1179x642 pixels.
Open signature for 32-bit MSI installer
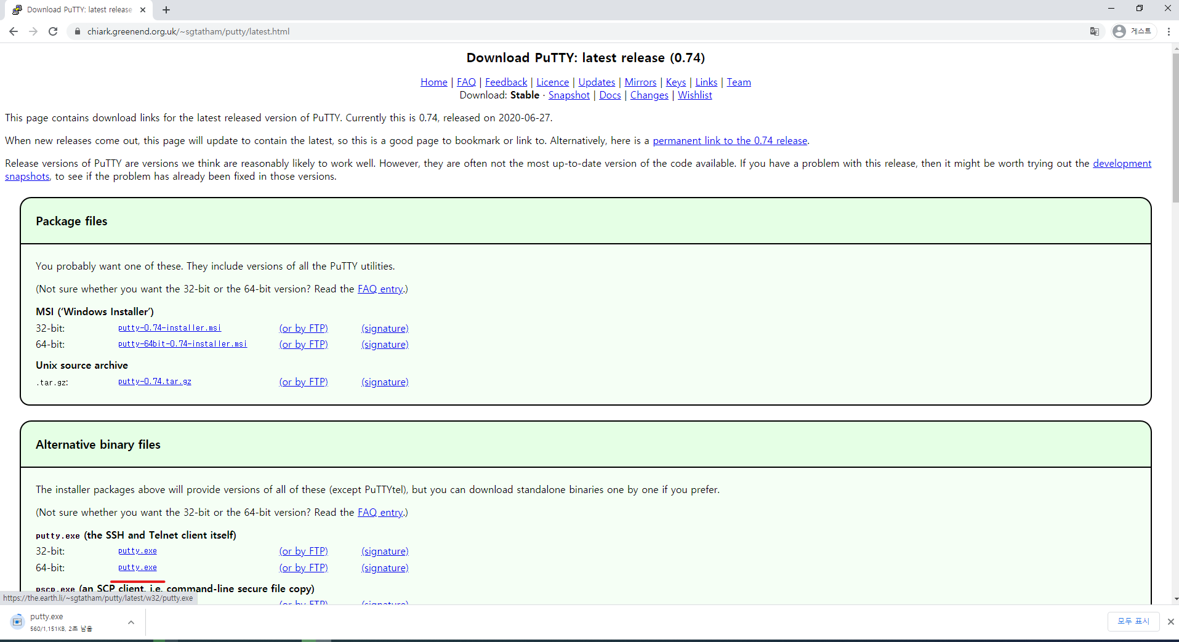[385, 328]
